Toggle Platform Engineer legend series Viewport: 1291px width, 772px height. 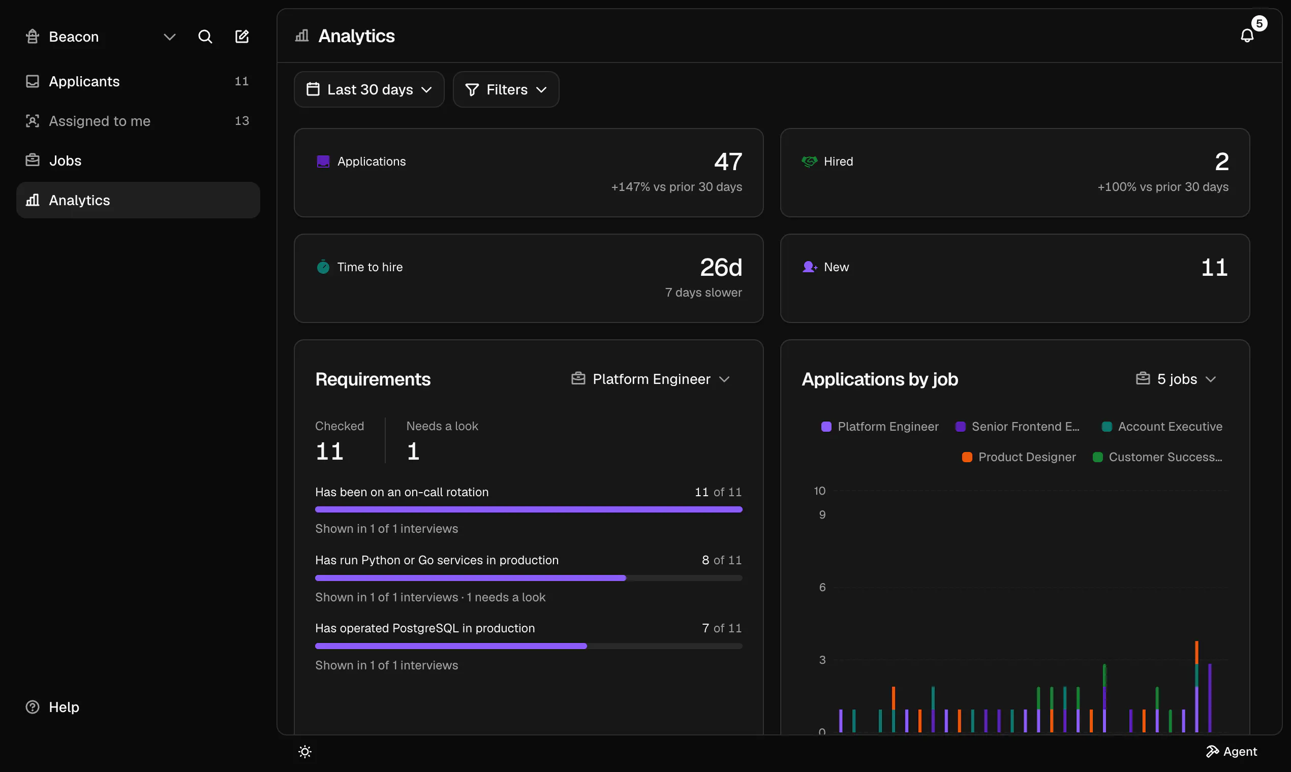pos(880,427)
